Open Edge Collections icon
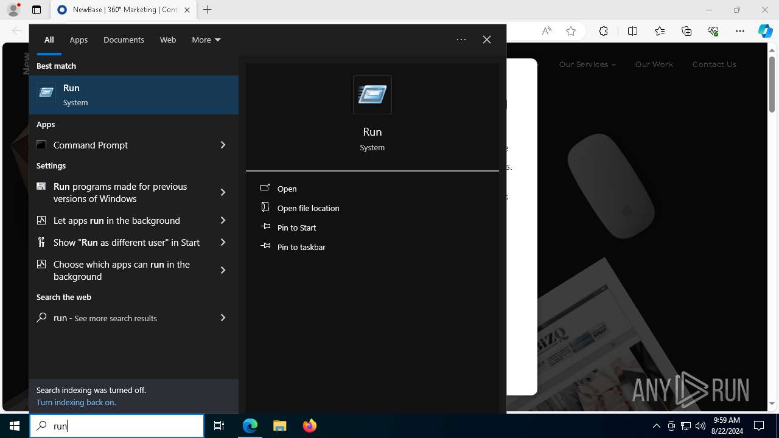Image resolution: width=779 pixels, height=438 pixels. (686, 31)
